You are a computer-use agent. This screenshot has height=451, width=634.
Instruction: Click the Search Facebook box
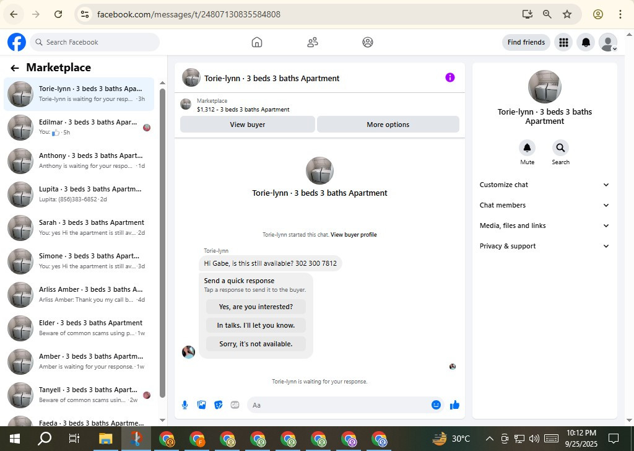tap(95, 42)
